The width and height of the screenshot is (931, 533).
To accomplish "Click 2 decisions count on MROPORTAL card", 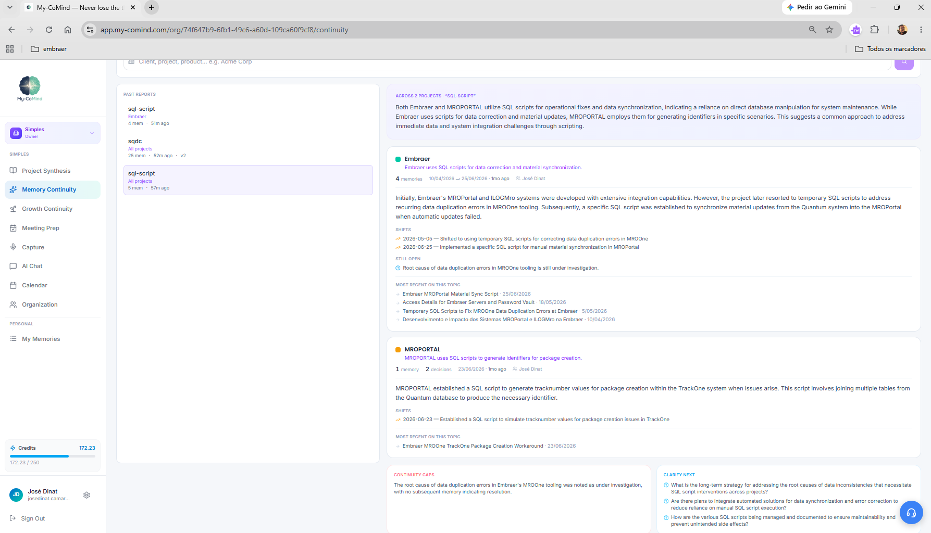I will (439, 369).
